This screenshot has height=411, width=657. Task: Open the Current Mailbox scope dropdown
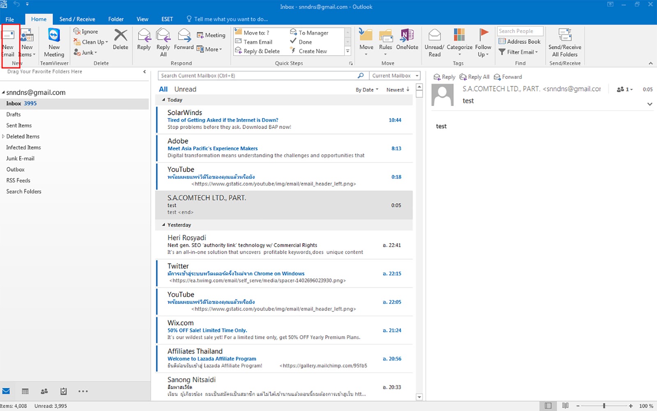[x=395, y=75]
